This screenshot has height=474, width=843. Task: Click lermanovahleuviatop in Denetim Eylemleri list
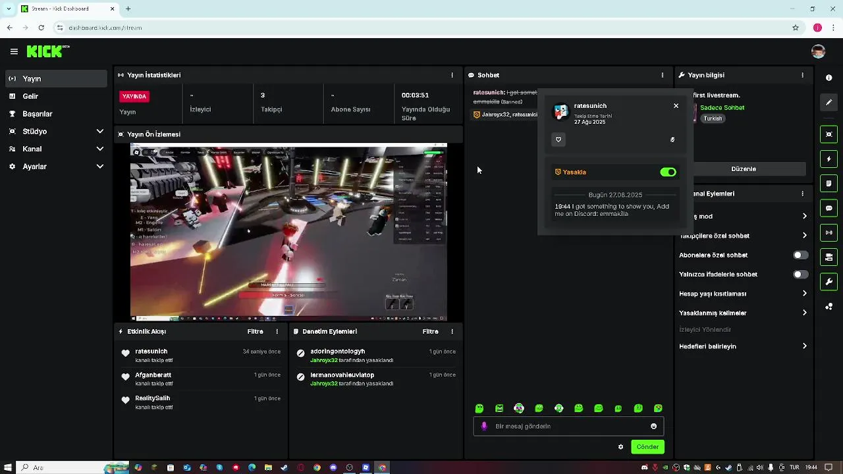(342, 375)
